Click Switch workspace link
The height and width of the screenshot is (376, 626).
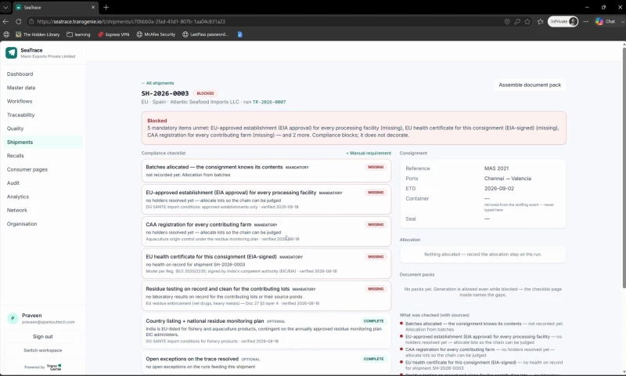click(x=43, y=350)
